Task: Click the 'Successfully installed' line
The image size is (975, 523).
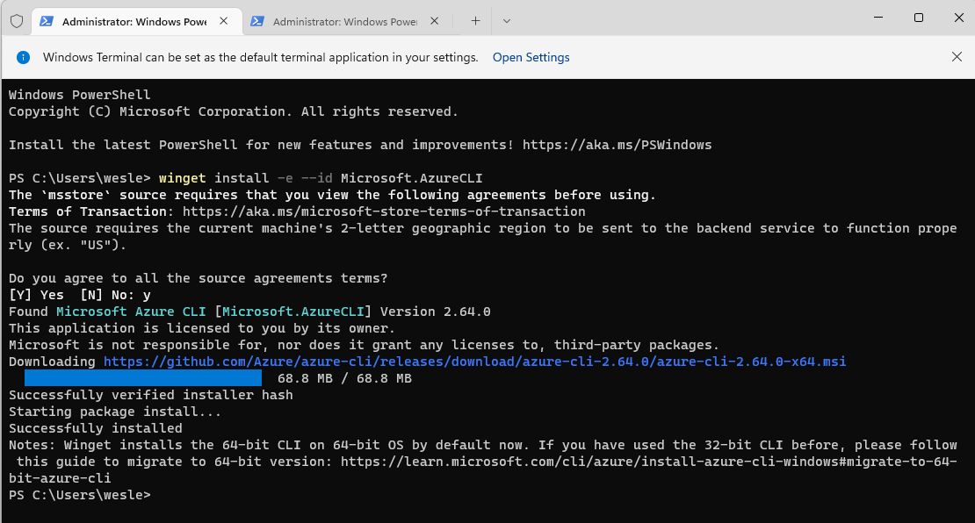Action: 95,428
